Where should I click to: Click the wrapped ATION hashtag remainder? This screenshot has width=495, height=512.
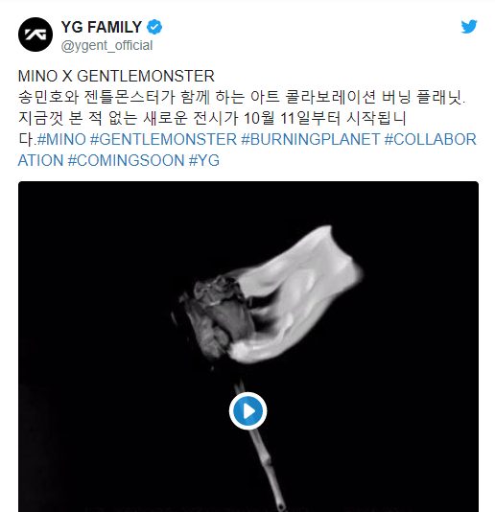(x=41, y=160)
